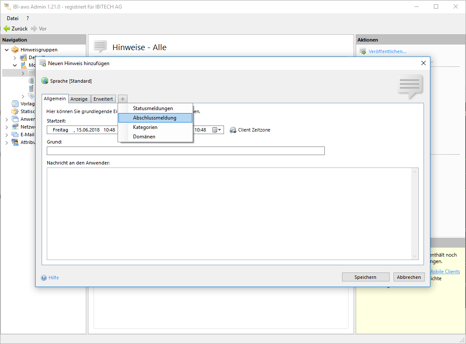Open the plus tab to add sections
Image resolution: width=466 pixels, height=344 pixels.
click(x=123, y=99)
